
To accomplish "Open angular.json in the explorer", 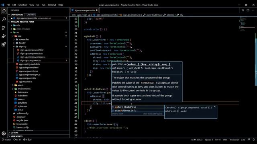I will point(22,120).
